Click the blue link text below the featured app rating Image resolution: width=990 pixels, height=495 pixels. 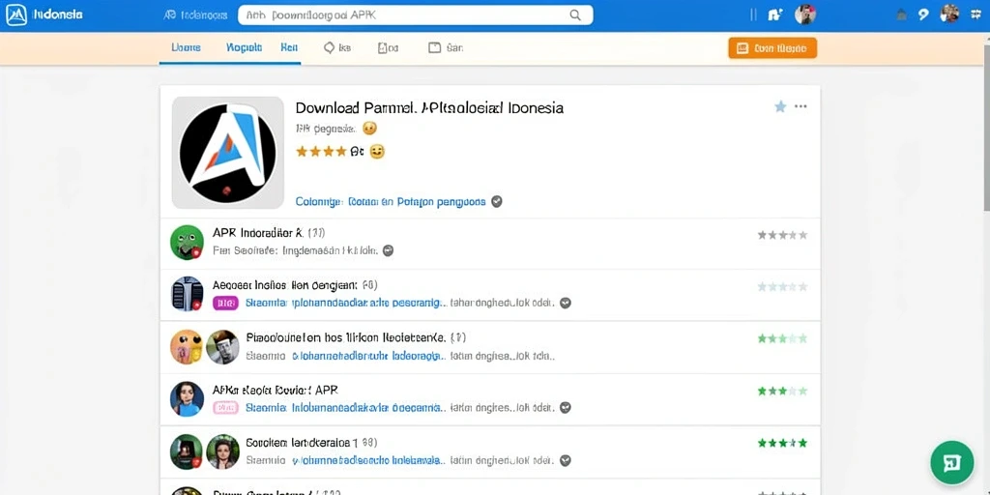point(391,202)
